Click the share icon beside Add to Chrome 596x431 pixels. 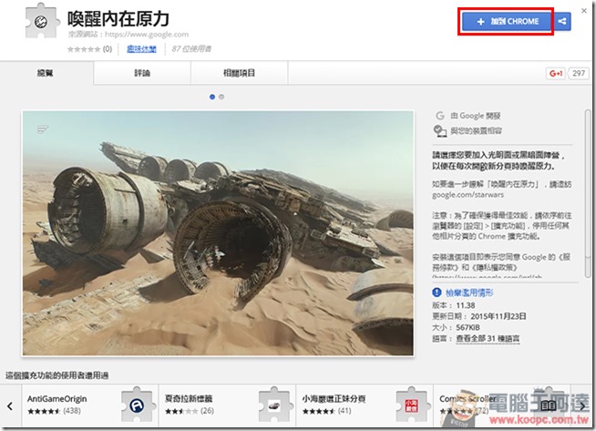click(562, 21)
